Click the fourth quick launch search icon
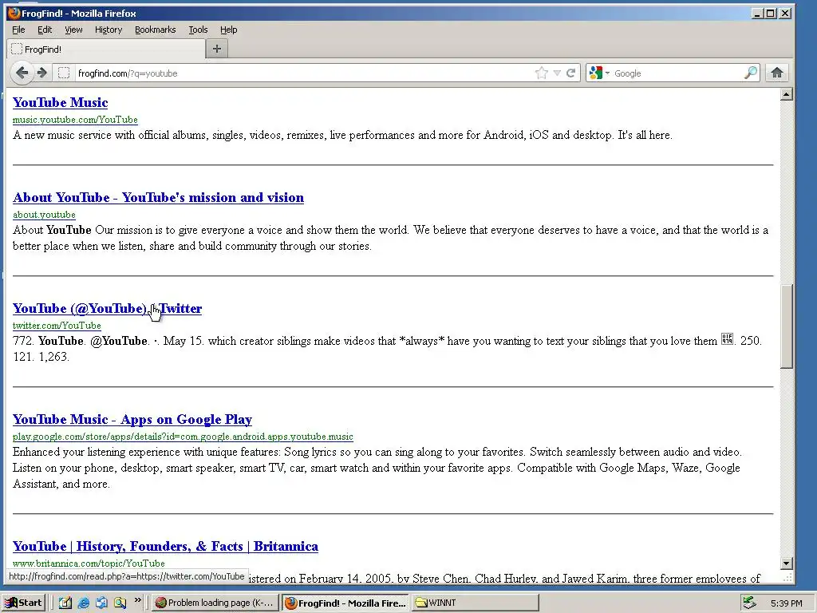This screenshot has width=817, height=613. pyautogui.click(x=120, y=603)
